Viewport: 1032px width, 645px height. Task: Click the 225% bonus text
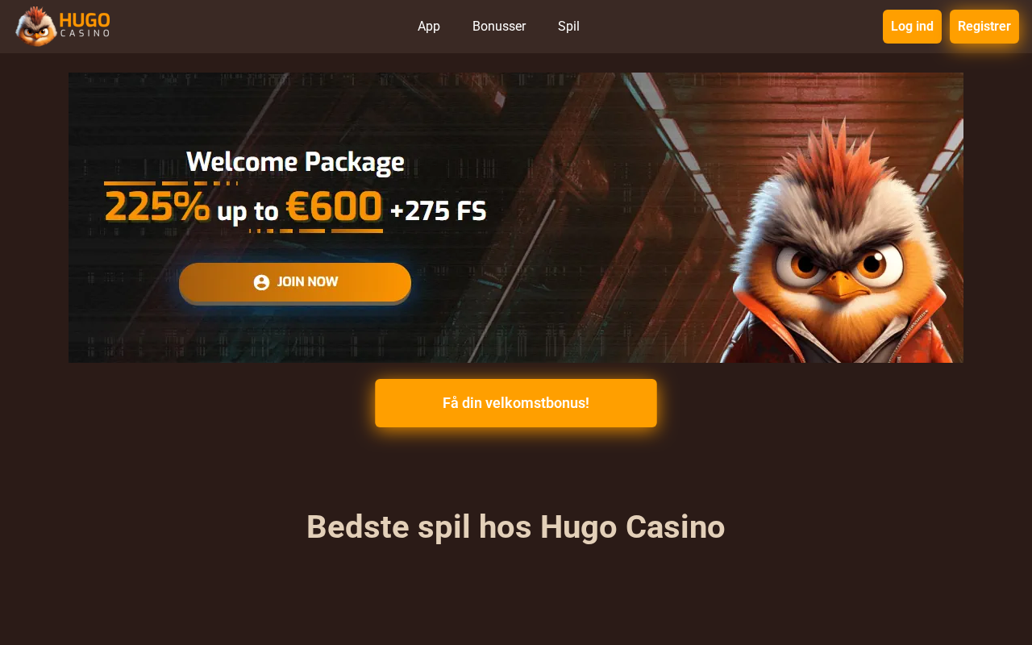(157, 207)
